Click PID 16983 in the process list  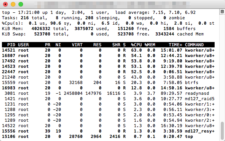click(x=8, y=88)
